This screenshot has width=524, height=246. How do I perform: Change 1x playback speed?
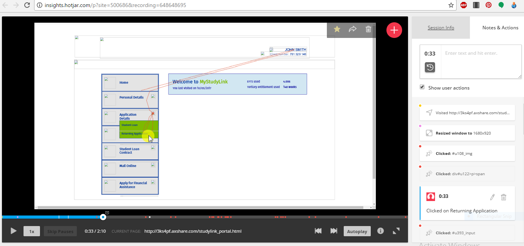tap(32, 231)
